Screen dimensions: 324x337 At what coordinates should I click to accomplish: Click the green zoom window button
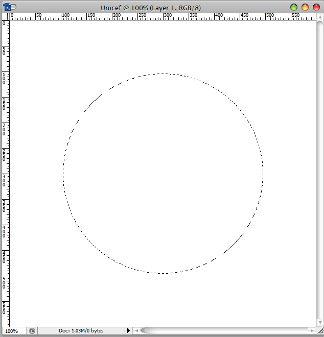[294, 7]
